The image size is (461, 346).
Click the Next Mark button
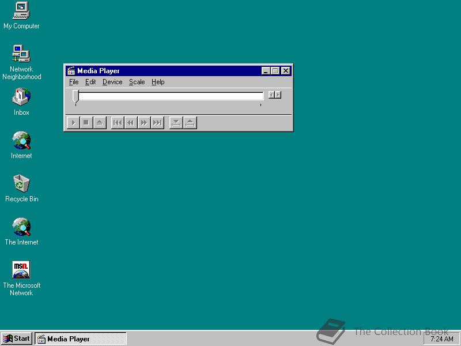(x=157, y=123)
